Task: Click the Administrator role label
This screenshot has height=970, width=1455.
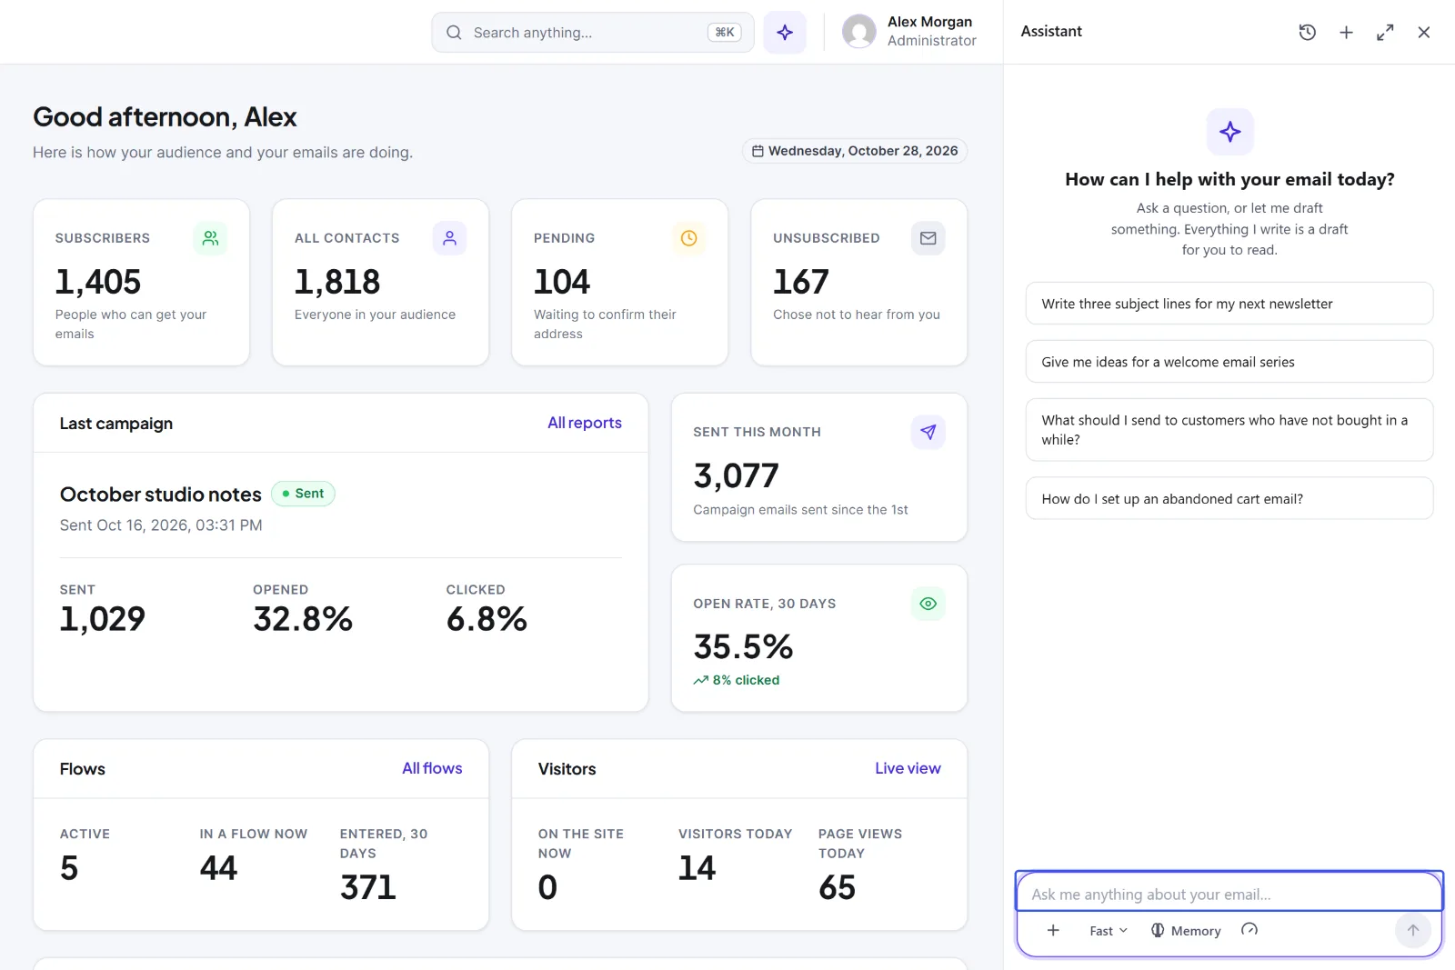Action: 932,41
